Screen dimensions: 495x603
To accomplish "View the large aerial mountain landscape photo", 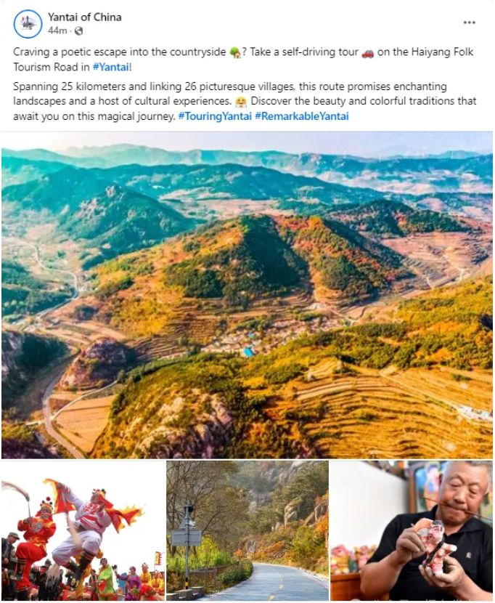I will (x=247, y=295).
